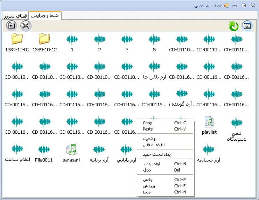Toggle the list view toolbar icon
This screenshot has height=200, width=259.
[x=247, y=26]
